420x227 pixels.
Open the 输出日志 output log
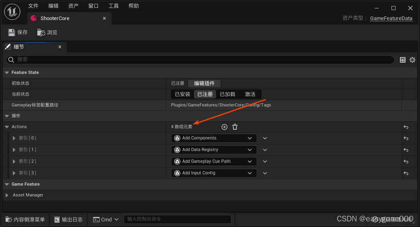coord(69,219)
